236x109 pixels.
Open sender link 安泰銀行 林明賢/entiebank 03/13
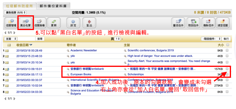point(87,69)
